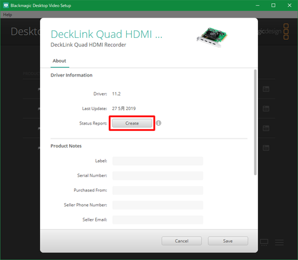Click the info icon beside Create
Screen dimensions: 298x260
159,123
